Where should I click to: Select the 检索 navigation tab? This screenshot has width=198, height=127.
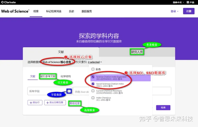point(36,11)
